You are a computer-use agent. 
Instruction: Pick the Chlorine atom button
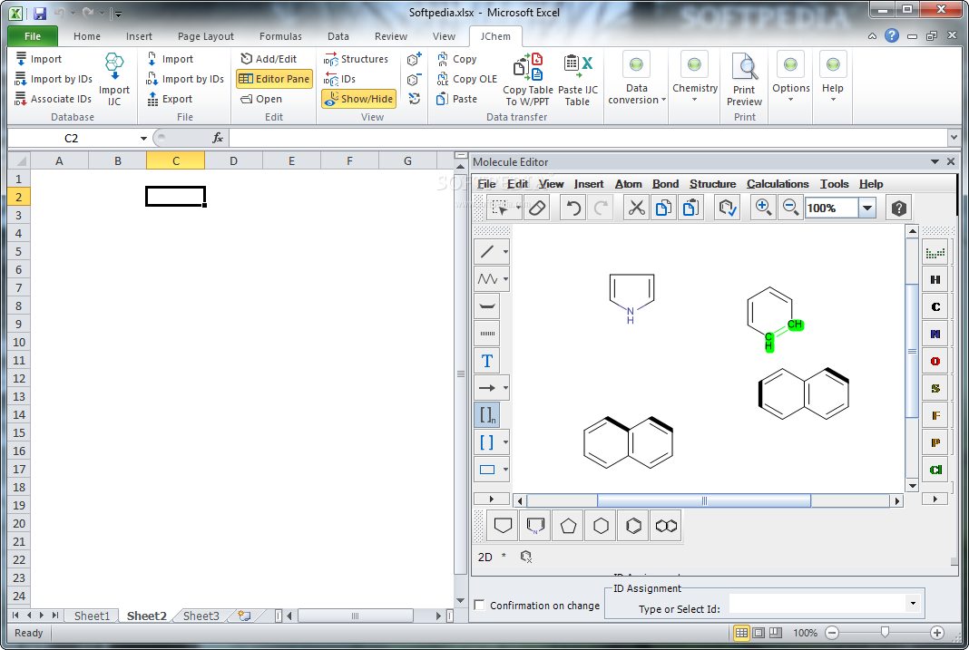[x=935, y=470]
